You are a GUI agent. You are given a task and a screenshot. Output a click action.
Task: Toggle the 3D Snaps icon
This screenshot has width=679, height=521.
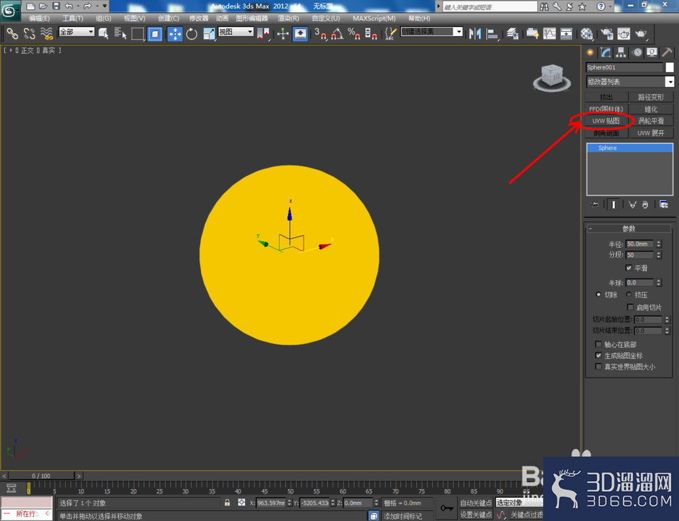coord(320,33)
